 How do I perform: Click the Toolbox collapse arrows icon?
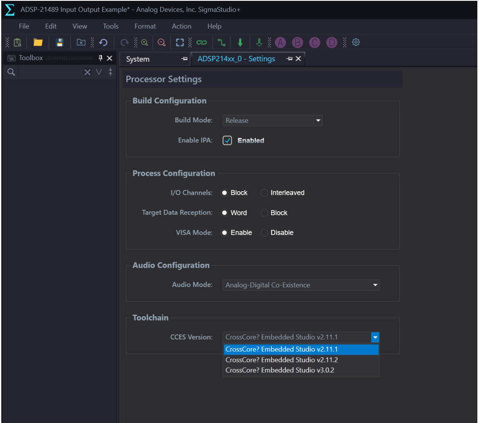point(110,72)
